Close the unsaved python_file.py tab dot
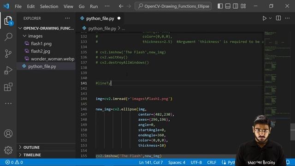Image resolution: width=295 pixels, height=166 pixels. coord(119,18)
